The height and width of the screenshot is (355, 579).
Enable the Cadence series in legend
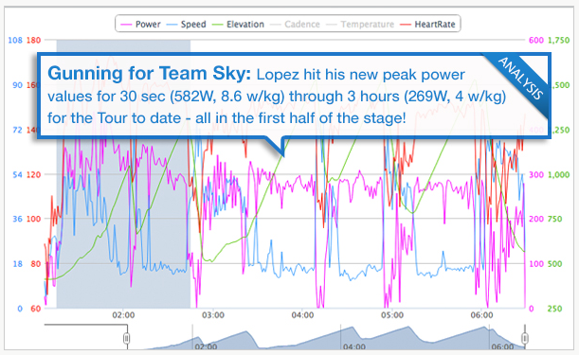click(295, 25)
